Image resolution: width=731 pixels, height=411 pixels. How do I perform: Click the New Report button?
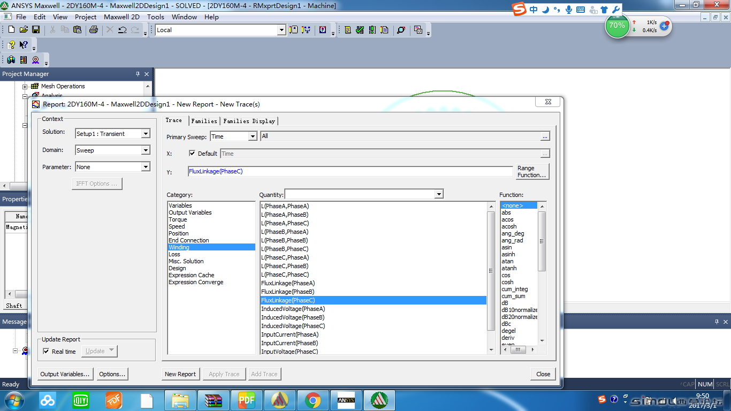click(x=180, y=374)
